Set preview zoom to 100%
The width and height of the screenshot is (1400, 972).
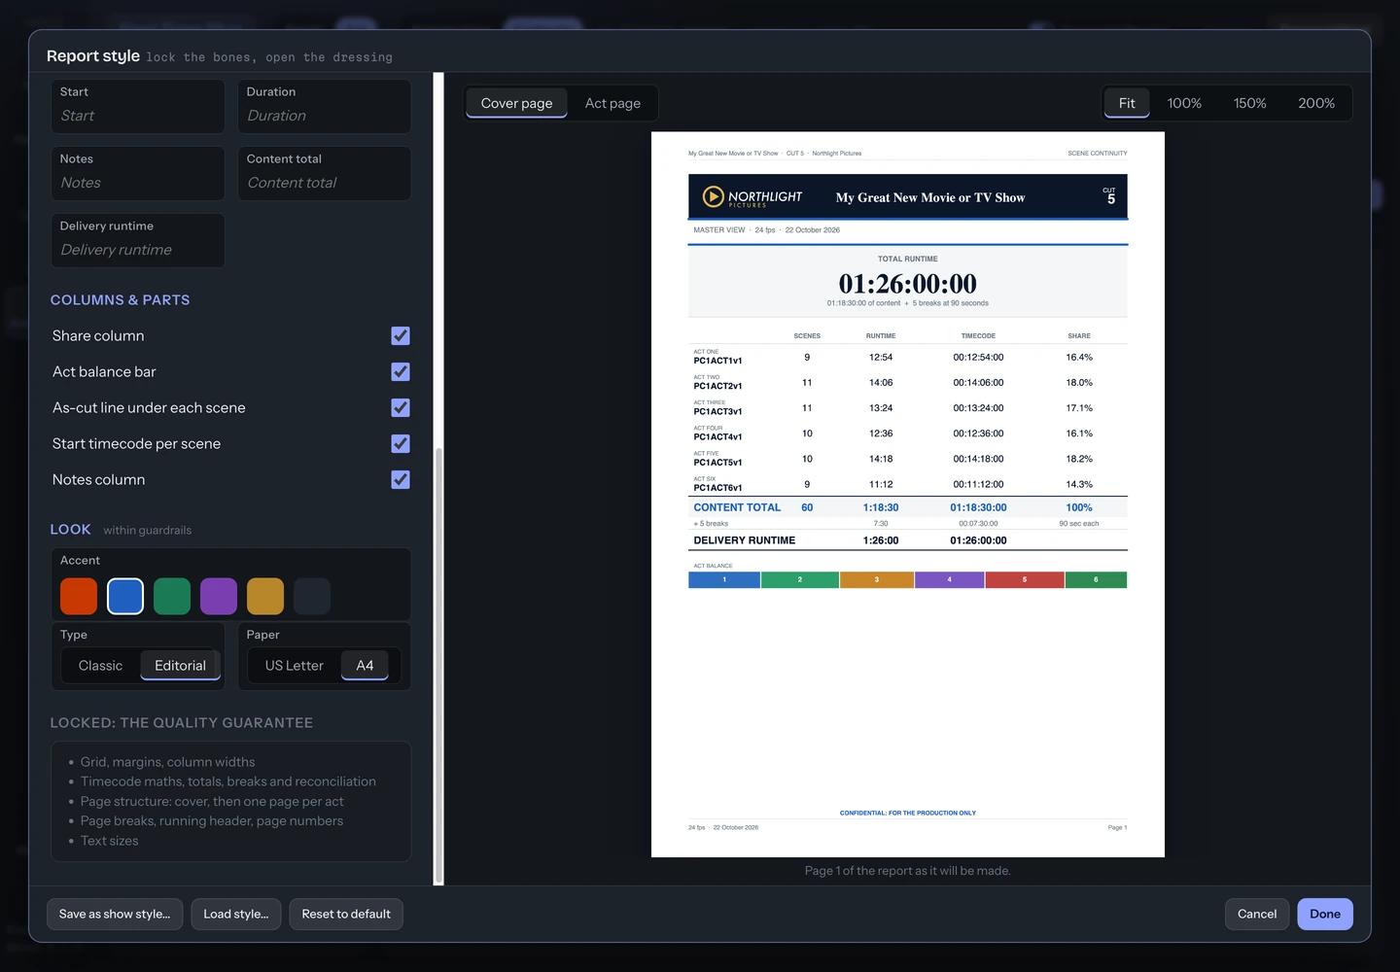pos(1184,103)
